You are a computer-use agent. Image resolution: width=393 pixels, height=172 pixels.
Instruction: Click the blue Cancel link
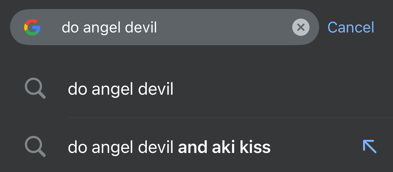[x=351, y=27]
